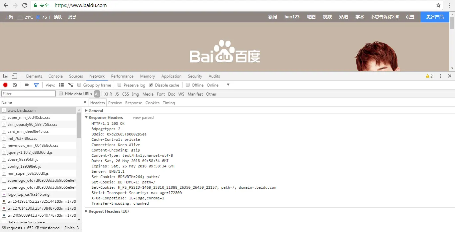The image size is (455, 232).
Task: Switch to the Elements tab
Action: [34, 76]
